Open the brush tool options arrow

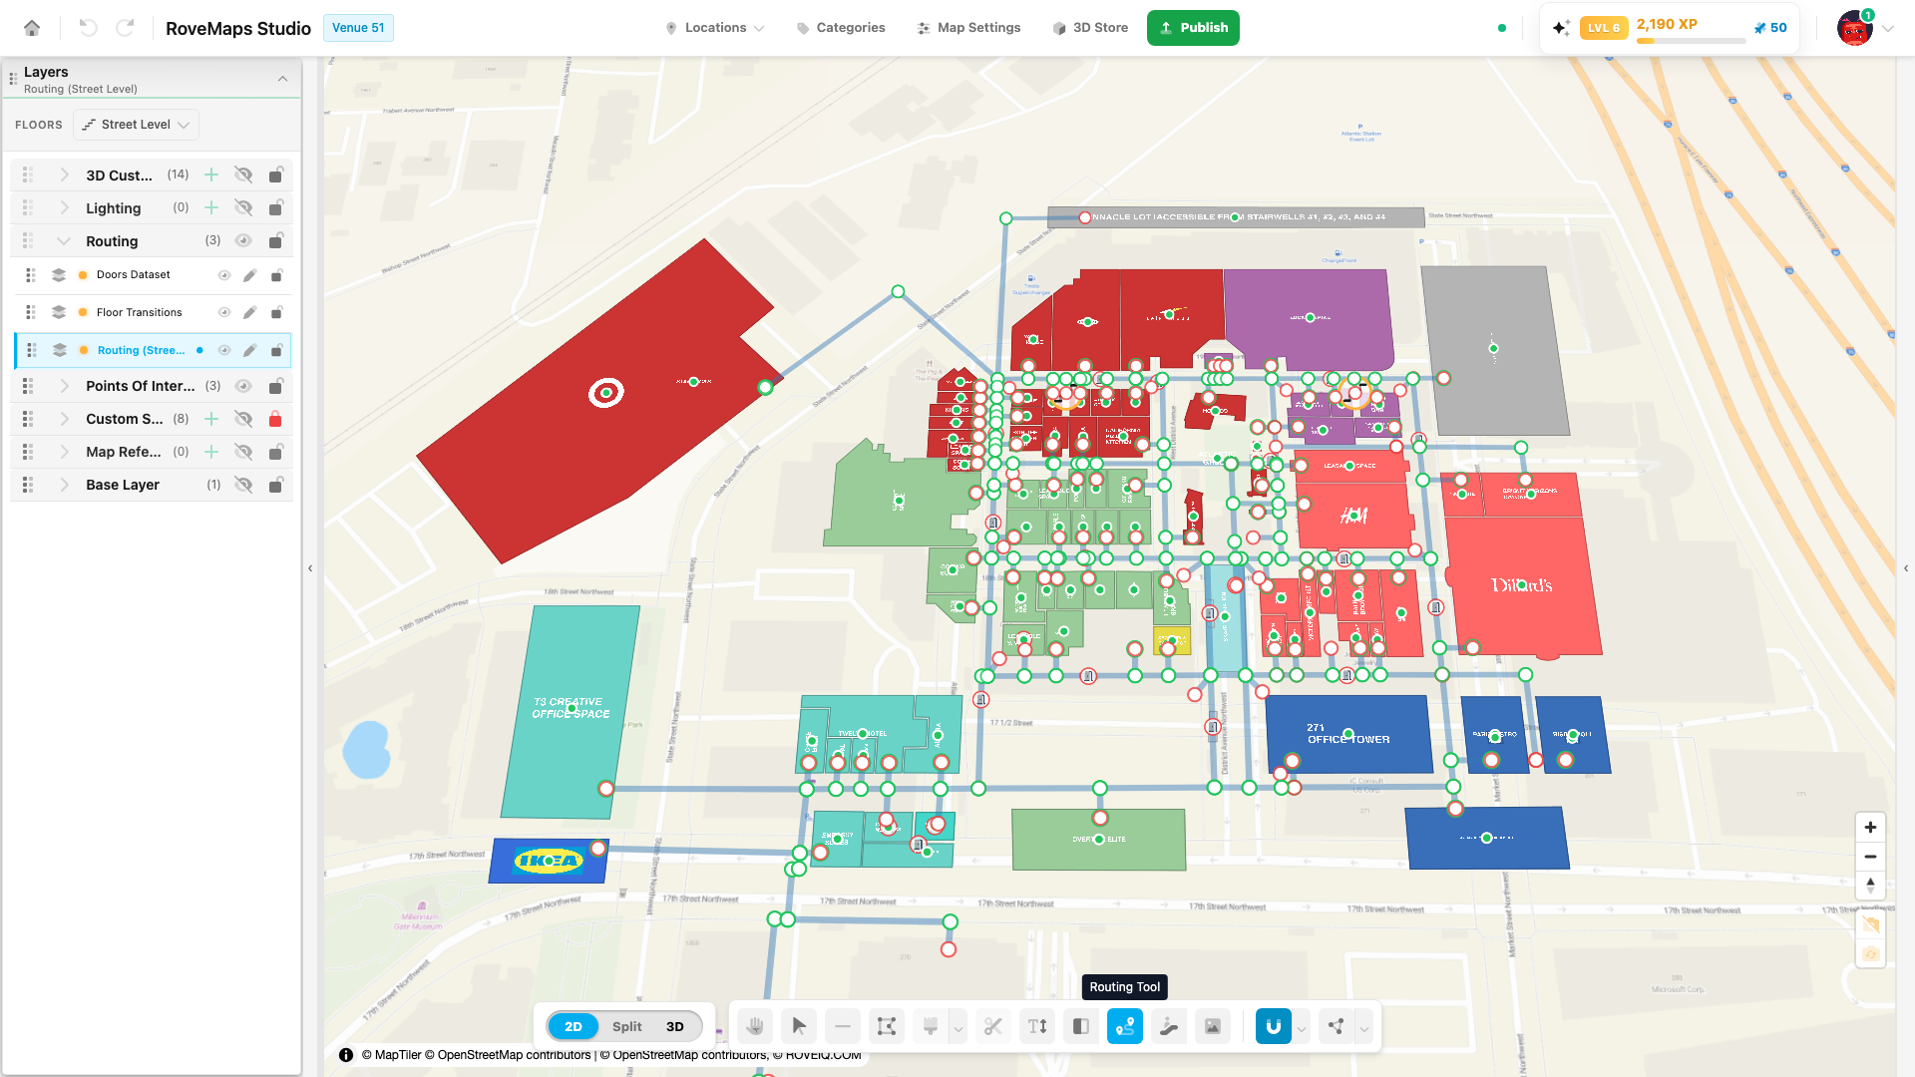coord(958,1026)
